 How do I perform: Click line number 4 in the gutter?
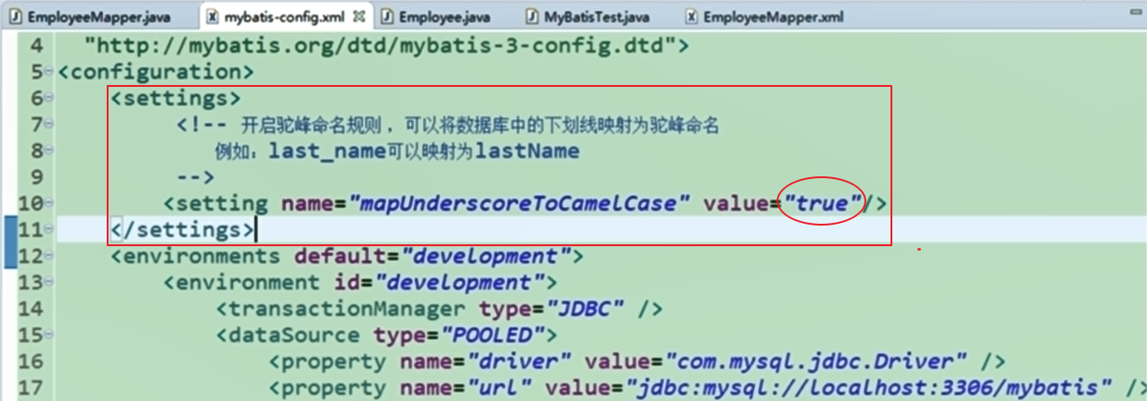(x=36, y=45)
